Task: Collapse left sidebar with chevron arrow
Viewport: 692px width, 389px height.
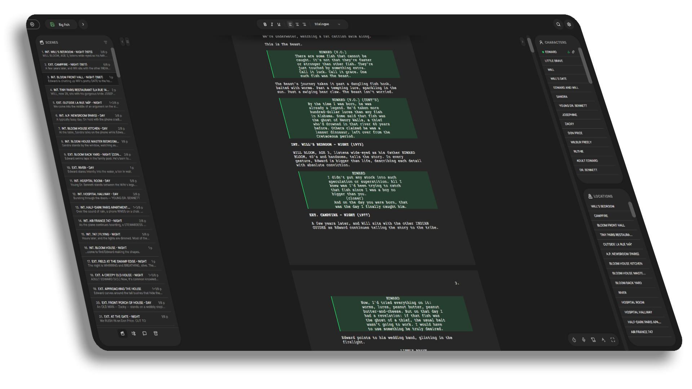Action: click(x=122, y=42)
